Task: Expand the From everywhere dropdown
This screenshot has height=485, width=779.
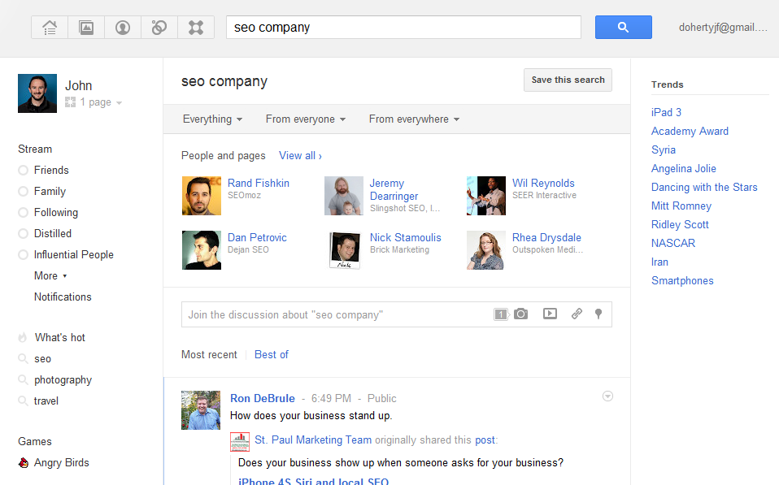Action: click(414, 119)
